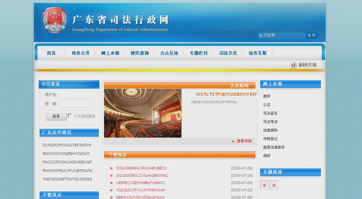The image size is (362, 199).
Task: Focus the 用户名 username field
Action: (75, 95)
